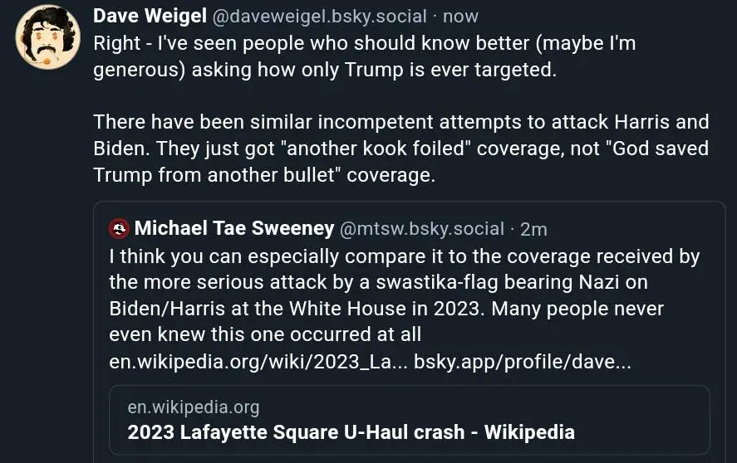Select the "There have been similar incompetent attempts" line

point(400,122)
